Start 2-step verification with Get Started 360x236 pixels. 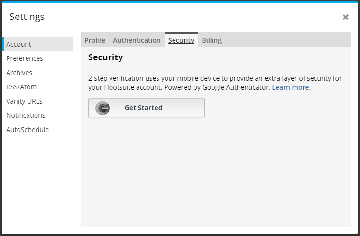click(x=147, y=108)
